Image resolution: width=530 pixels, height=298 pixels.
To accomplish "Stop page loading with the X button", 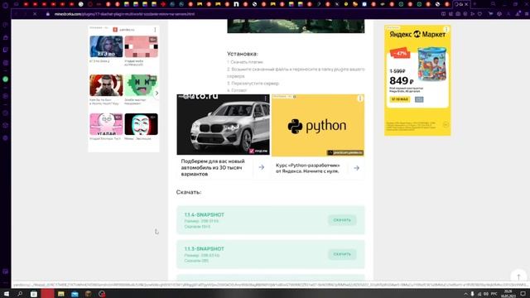I will [35, 14].
